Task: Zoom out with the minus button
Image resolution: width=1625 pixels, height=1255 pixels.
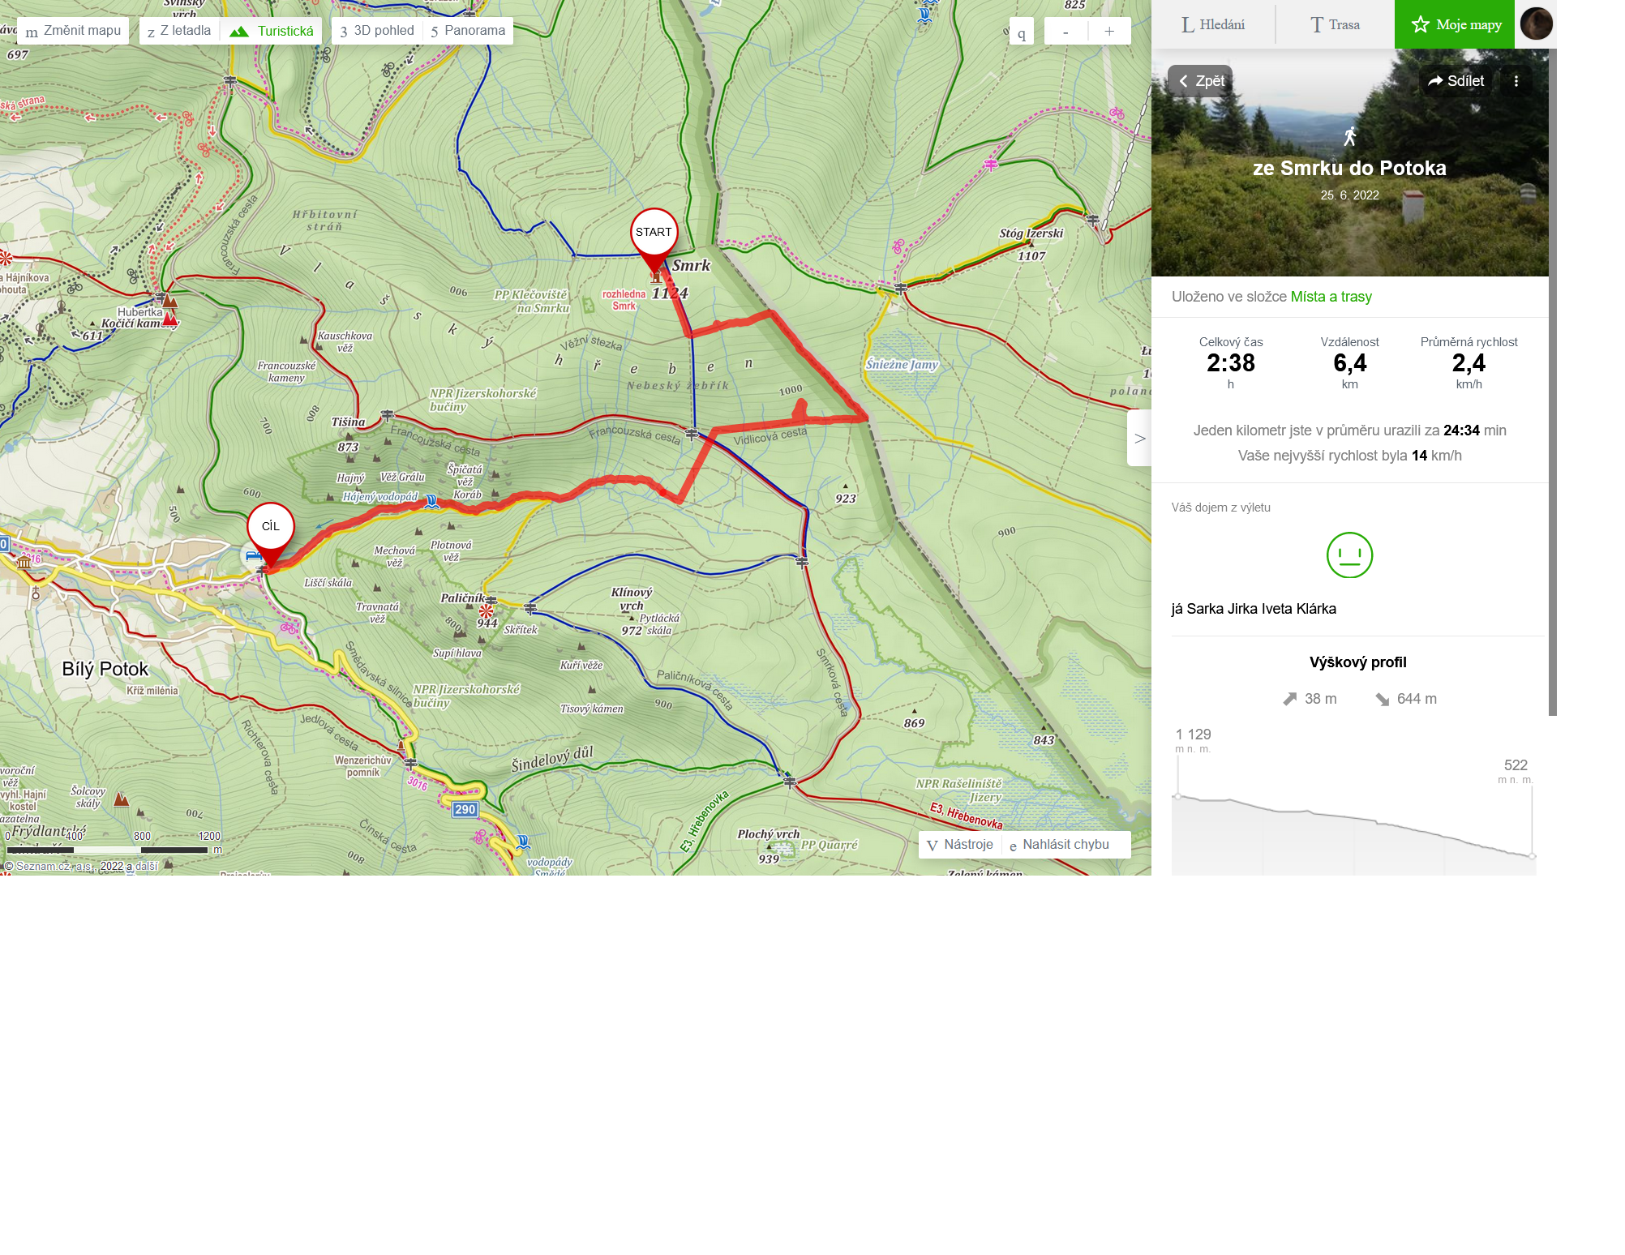Action: click(x=1065, y=32)
